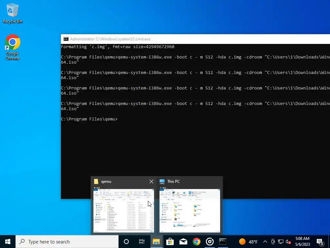Close the qemu preview thumbnail

[x=151, y=181]
